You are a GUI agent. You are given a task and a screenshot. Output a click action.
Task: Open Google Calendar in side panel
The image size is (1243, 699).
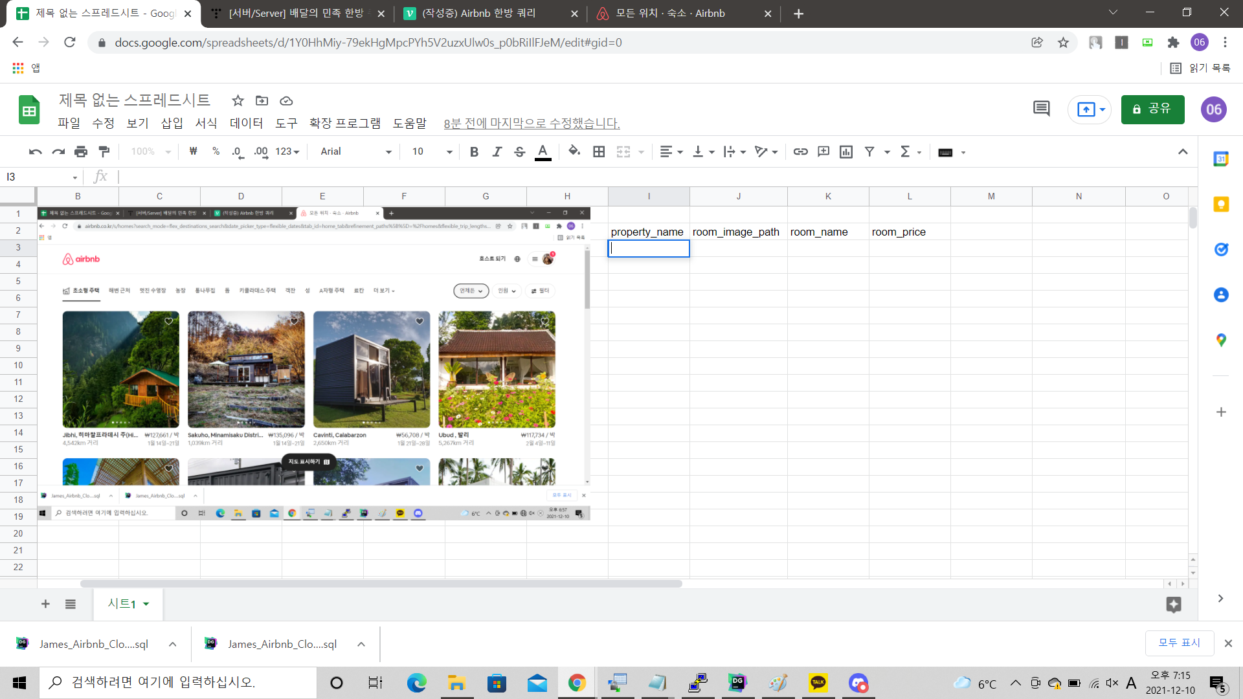click(x=1221, y=159)
